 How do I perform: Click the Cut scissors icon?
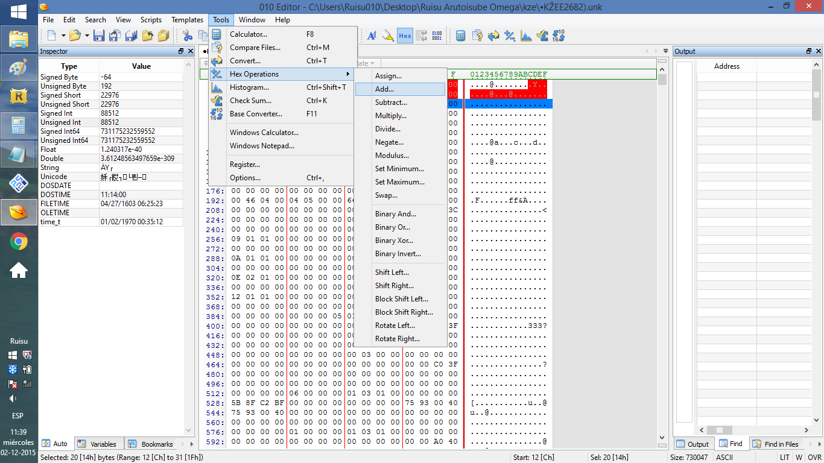(x=187, y=36)
